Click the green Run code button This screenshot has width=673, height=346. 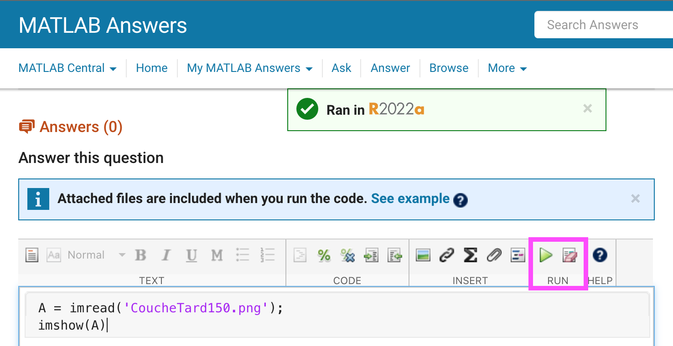[546, 255]
